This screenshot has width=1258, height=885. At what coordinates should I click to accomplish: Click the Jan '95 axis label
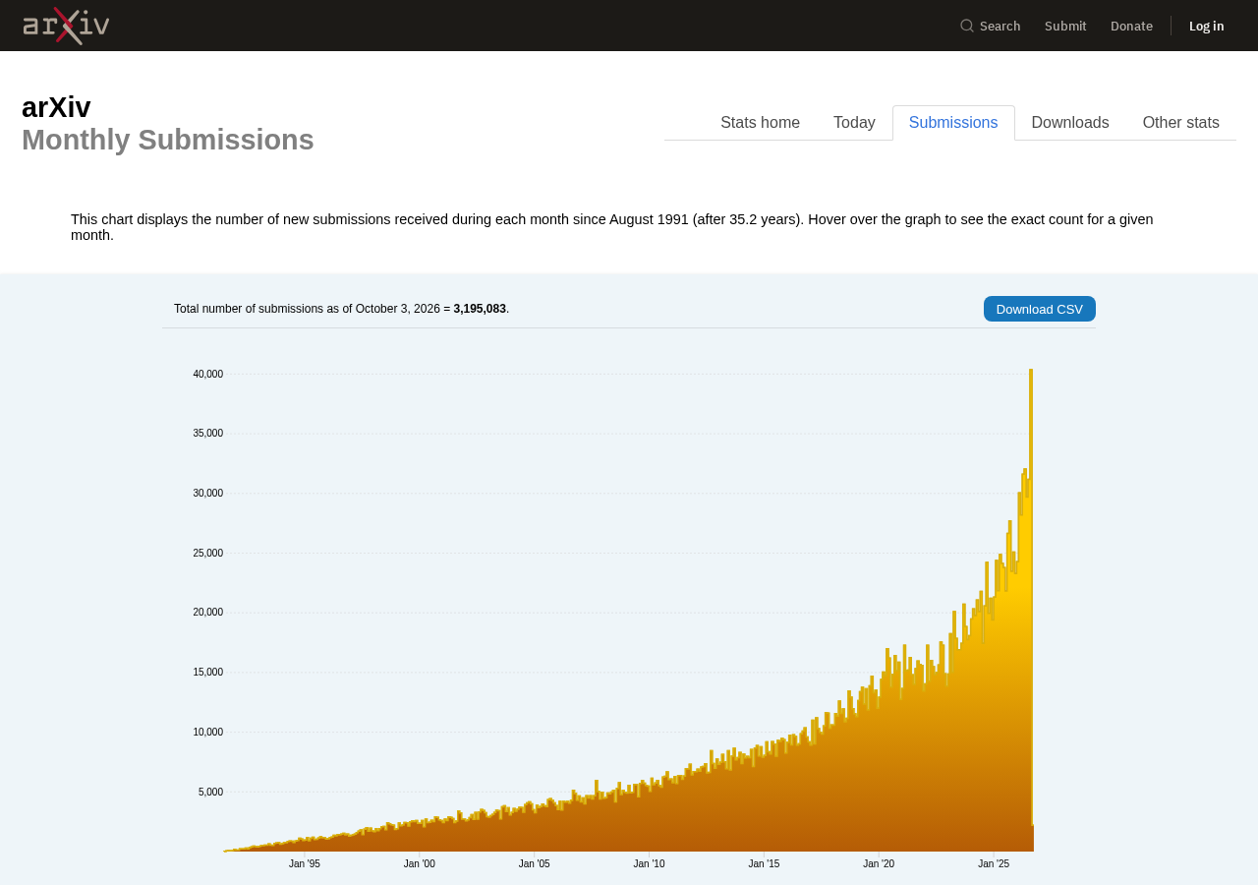tap(305, 864)
